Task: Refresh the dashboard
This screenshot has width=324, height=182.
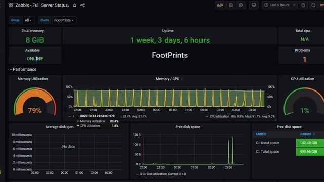Action: click(x=313, y=5)
